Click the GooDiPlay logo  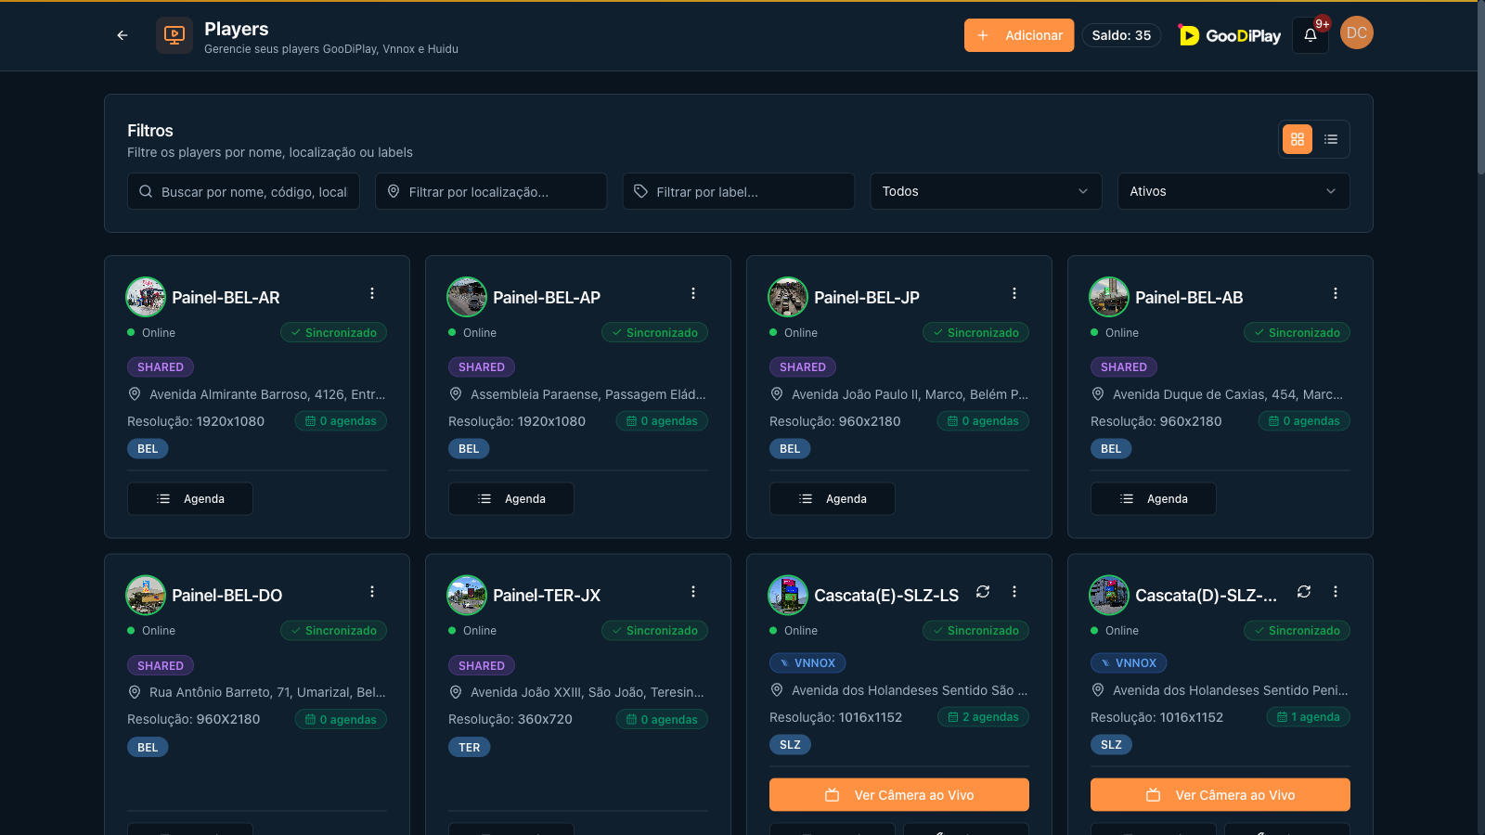[1230, 35]
